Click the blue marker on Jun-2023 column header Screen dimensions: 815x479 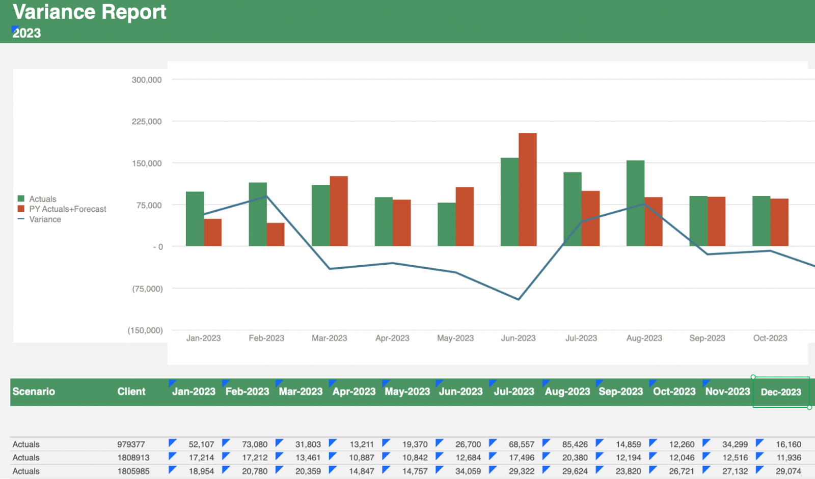[x=439, y=383]
